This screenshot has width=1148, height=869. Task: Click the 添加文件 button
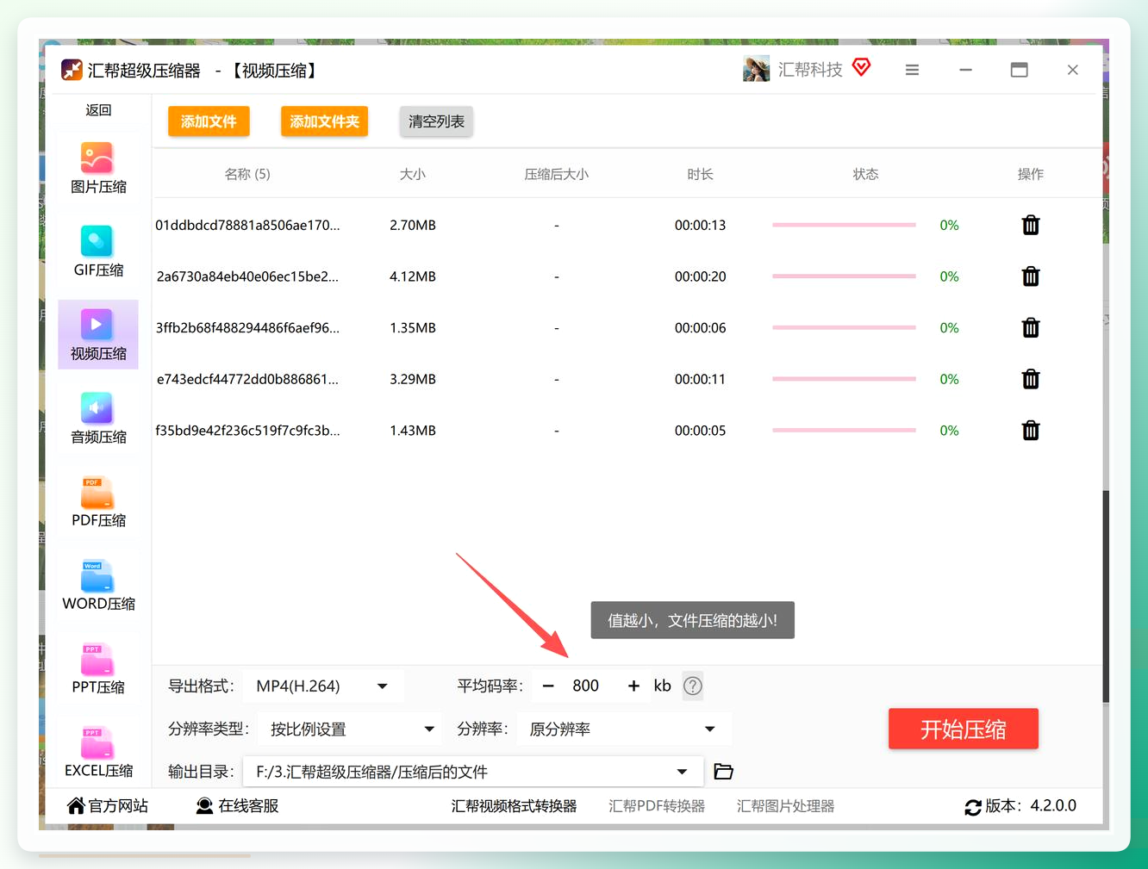pos(209,121)
